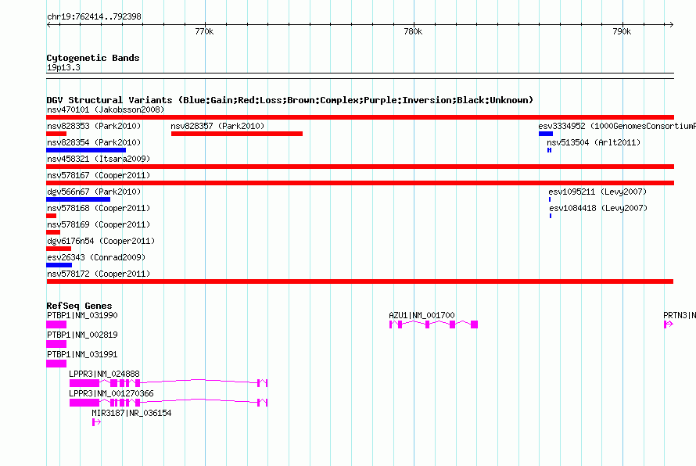Image resolution: width=696 pixels, height=466 pixels.
Task: Click the 770k ruler tick label
Action: click(204, 31)
